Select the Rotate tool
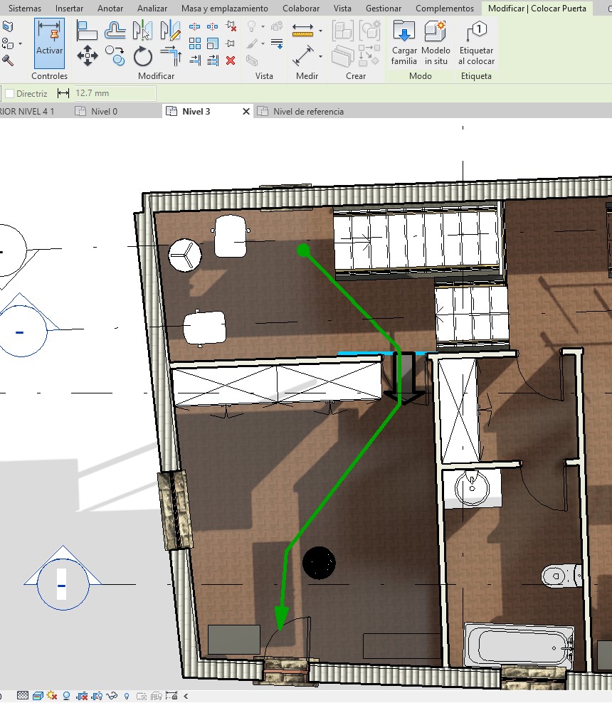This screenshot has height=703, width=612. (143, 55)
